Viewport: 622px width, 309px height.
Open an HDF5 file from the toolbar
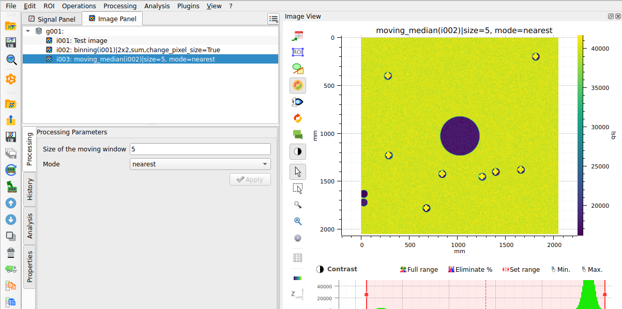11,26
